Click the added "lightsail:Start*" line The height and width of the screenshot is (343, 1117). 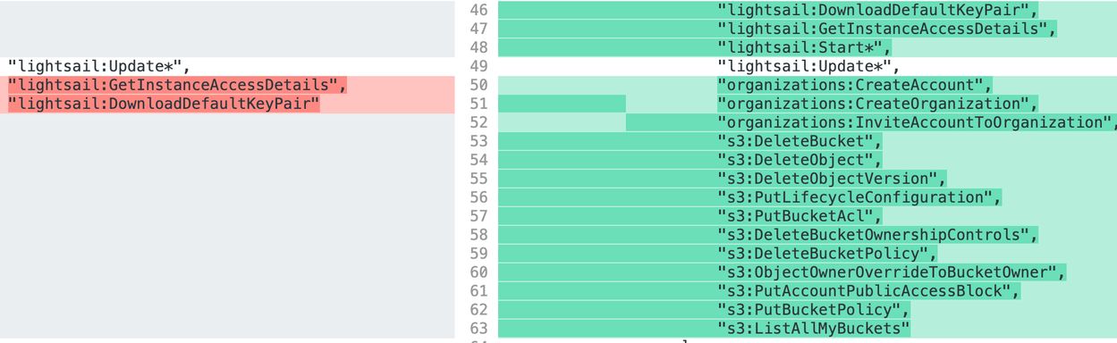tap(805, 48)
